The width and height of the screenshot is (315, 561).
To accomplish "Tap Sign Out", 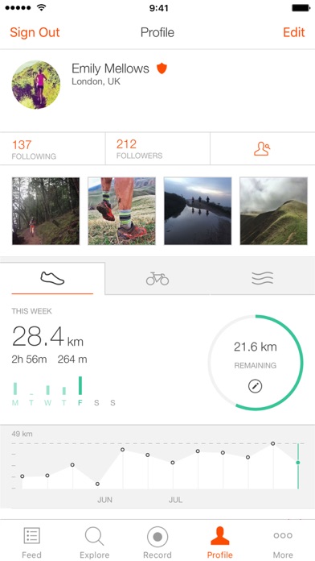I will click(35, 32).
